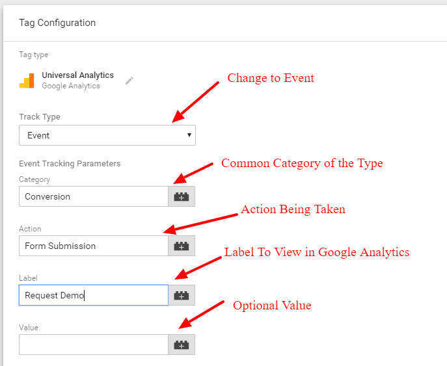Expand the Track Type dropdown arrow
This screenshot has height=366, width=447.
(x=189, y=135)
